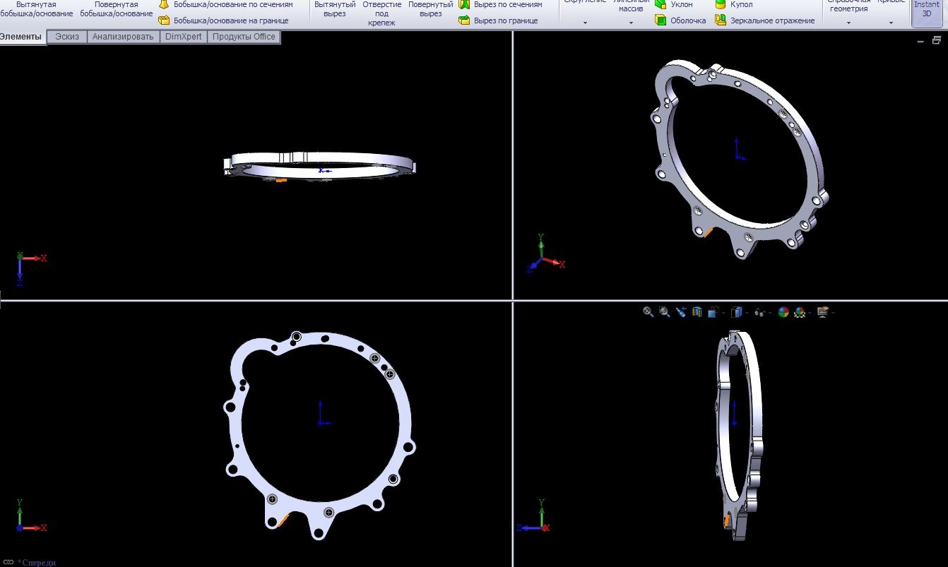Click the Hide/Show Items glasses icon
Viewport: 948px width, 567px height.
click(760, 311)
